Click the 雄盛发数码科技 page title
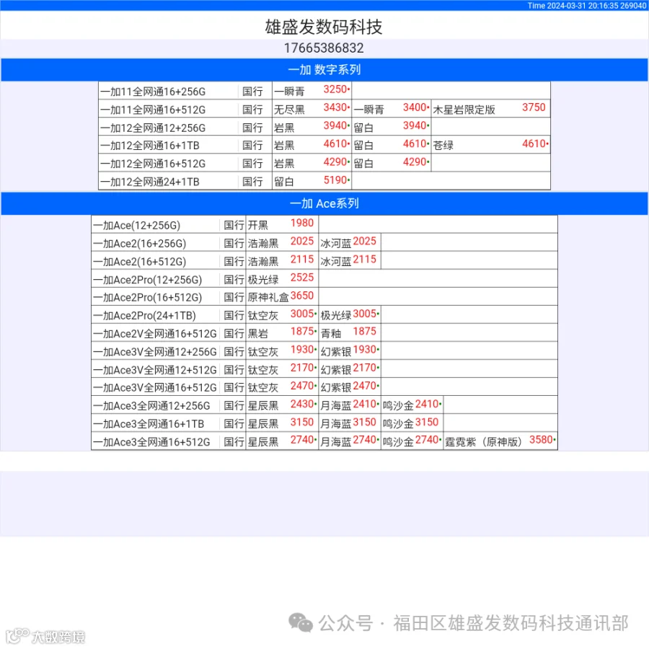The image size is (649, 649). [323, 27]
